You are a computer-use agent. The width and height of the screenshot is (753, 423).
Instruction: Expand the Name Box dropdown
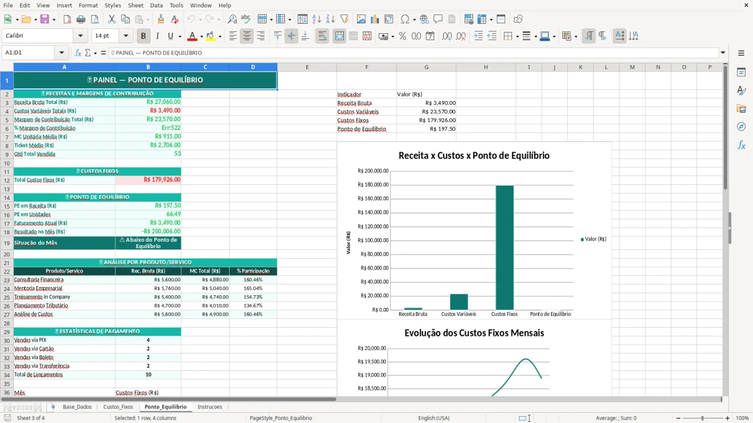[62, 53]
